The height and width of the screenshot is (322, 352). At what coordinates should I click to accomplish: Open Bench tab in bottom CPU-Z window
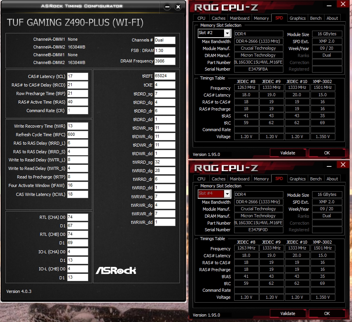click(x=316, y=179)
